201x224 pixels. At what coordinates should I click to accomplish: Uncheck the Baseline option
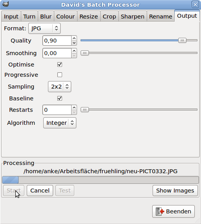[x=60, y=98]
